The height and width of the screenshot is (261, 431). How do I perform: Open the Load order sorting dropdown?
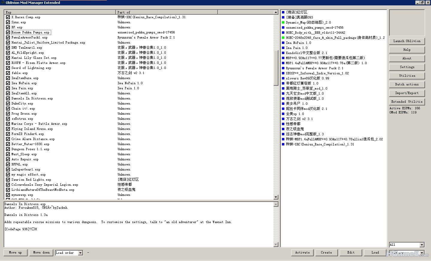pos(80,253)
